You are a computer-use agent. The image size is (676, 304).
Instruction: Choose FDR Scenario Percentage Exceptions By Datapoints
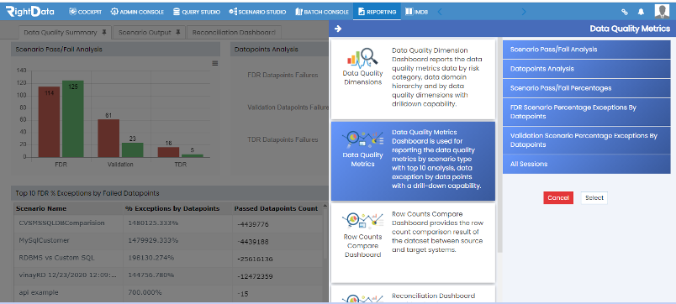(586, 112)
